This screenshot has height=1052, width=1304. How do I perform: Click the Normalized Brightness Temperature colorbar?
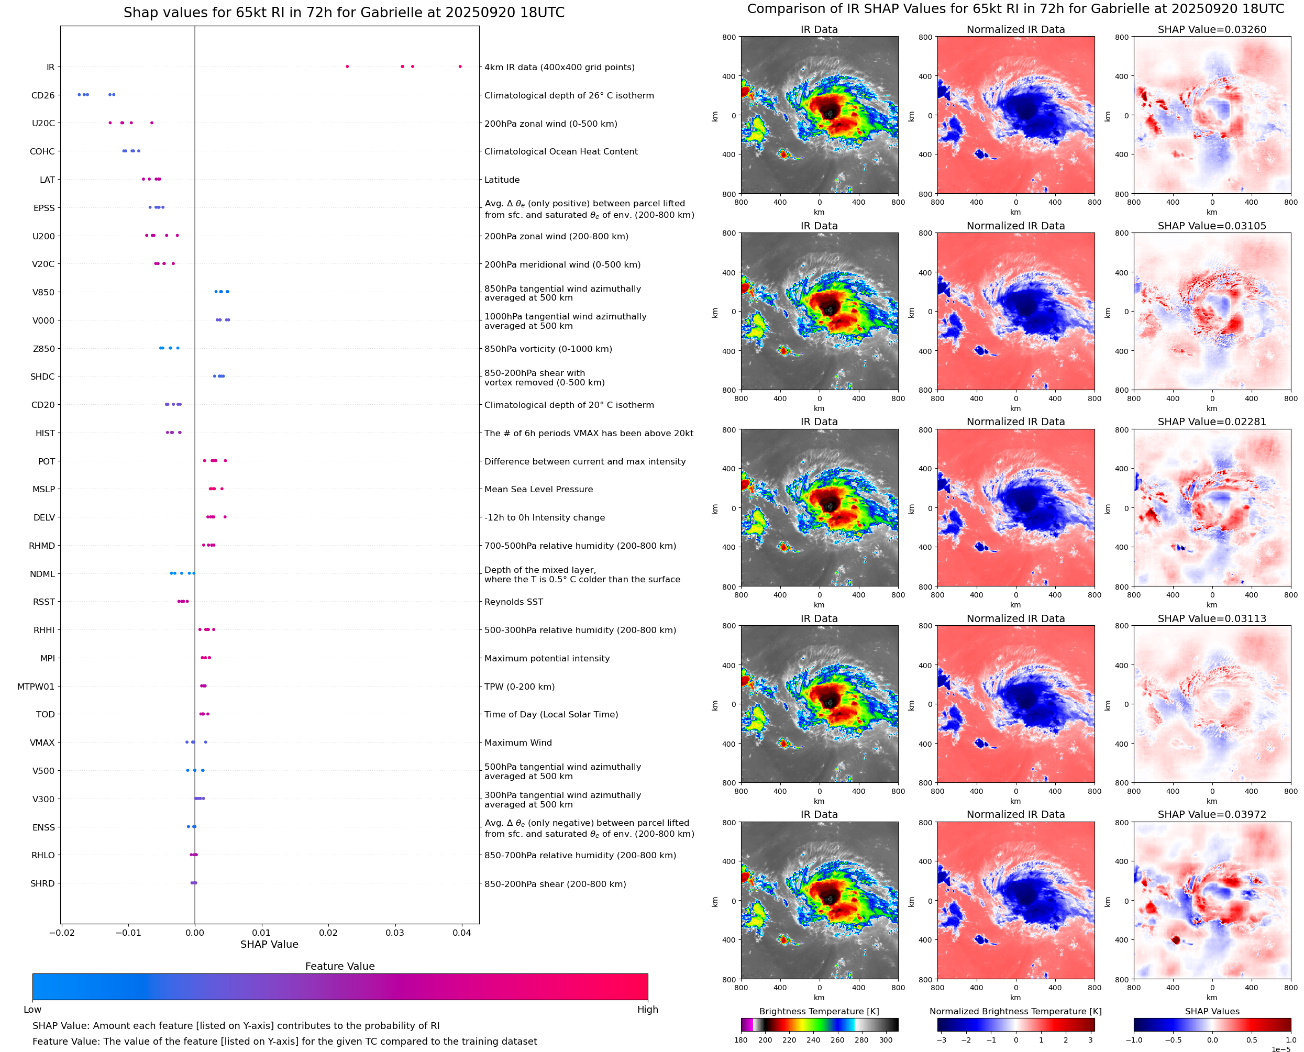1015,1025
